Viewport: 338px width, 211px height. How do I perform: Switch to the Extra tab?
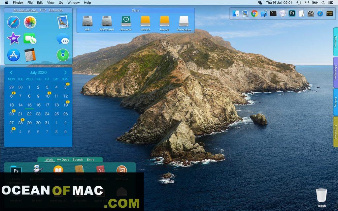point(90,160)
